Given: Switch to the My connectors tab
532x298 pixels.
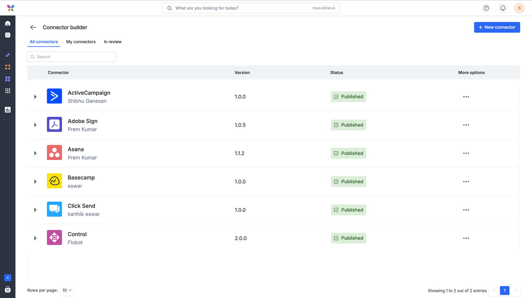Looking at the screenshot, I should 81,42.
